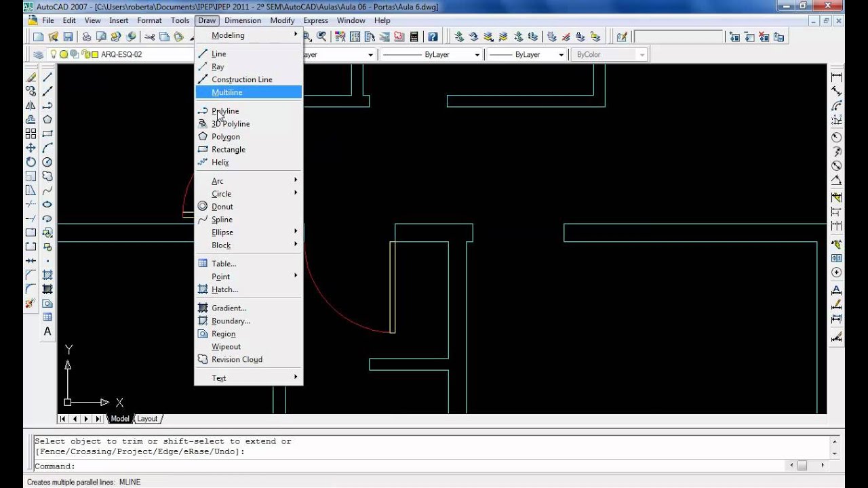
Task: Click the Linear dimension icon on right toolbar
Action: pos(836,77)
